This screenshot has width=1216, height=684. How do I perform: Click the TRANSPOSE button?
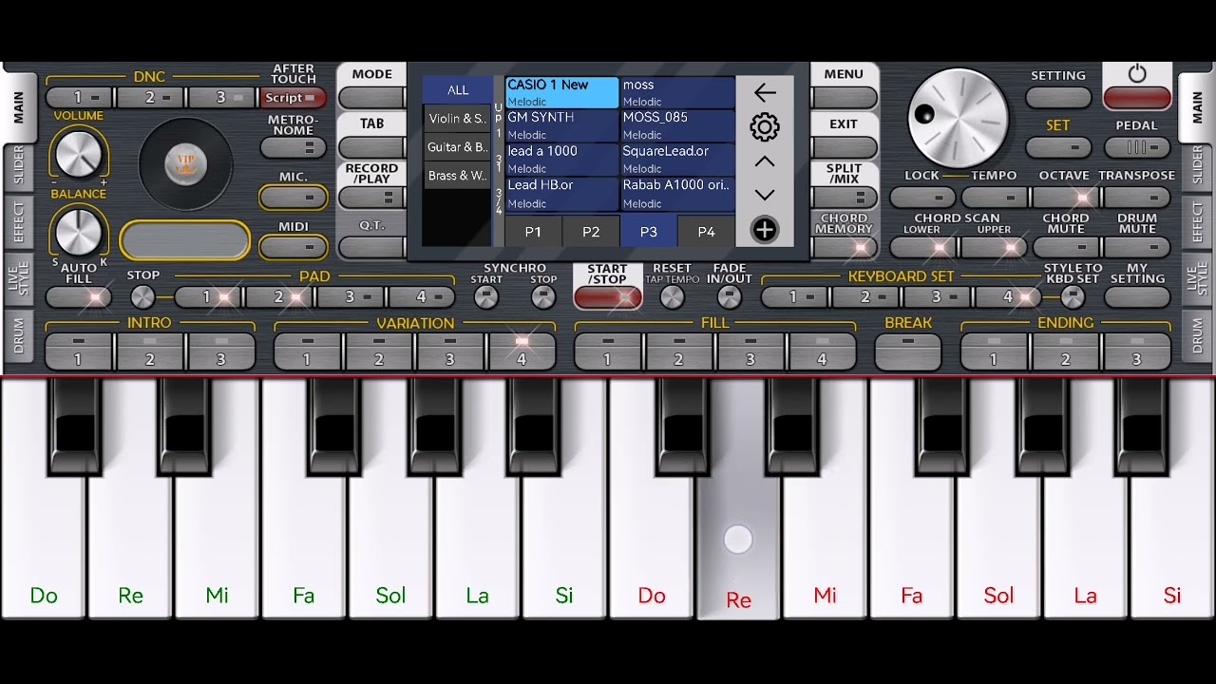1137,198
